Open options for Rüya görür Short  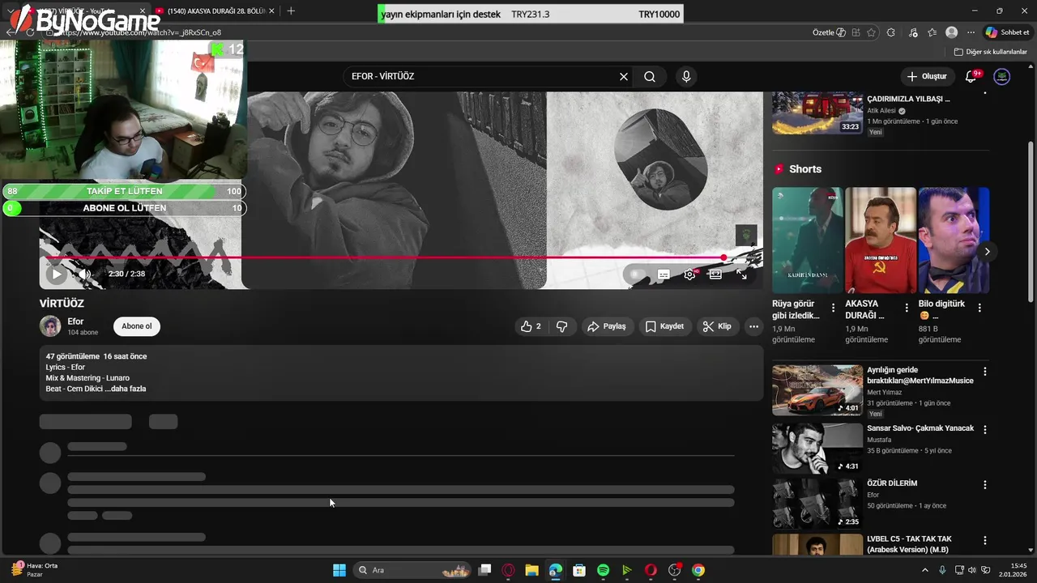tap(833, 308)
